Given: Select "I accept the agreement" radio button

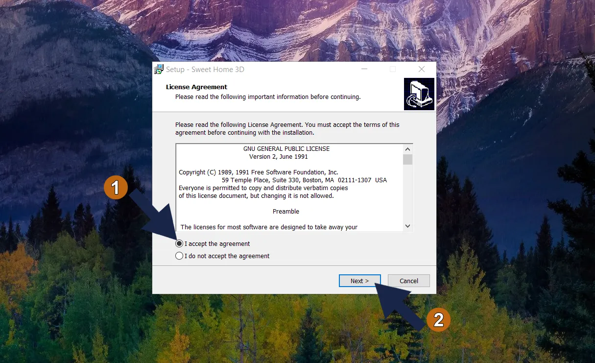Looking at the screenshot, I should [179, 243].
